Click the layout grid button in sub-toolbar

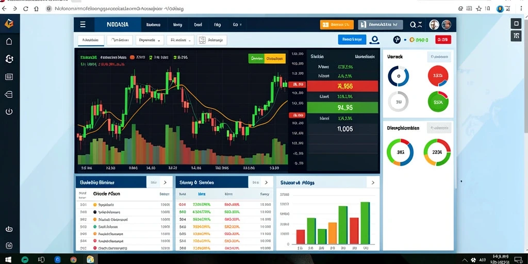[212, 40]
